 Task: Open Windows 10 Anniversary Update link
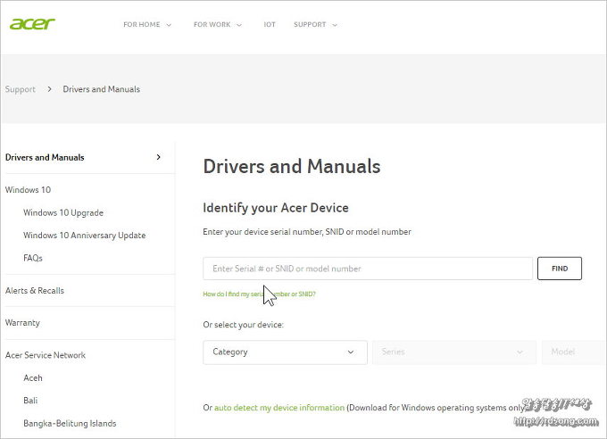click(x=84, y=236)
